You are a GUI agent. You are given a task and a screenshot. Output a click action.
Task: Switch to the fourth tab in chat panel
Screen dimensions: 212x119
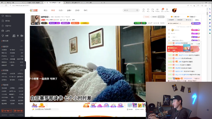[197, 20]
